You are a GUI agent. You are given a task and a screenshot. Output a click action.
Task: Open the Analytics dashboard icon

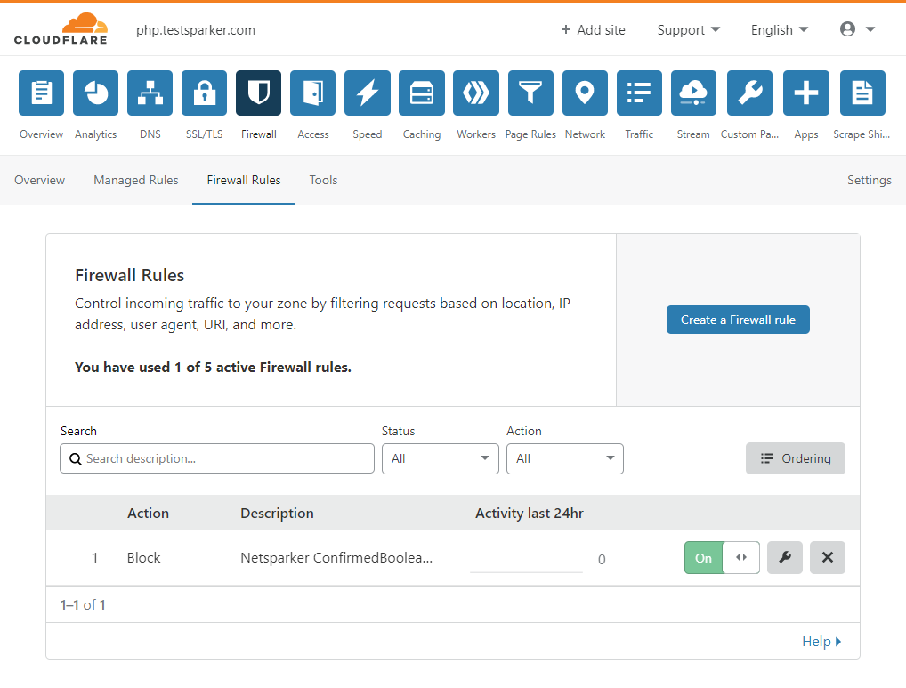tap(95, 93)
